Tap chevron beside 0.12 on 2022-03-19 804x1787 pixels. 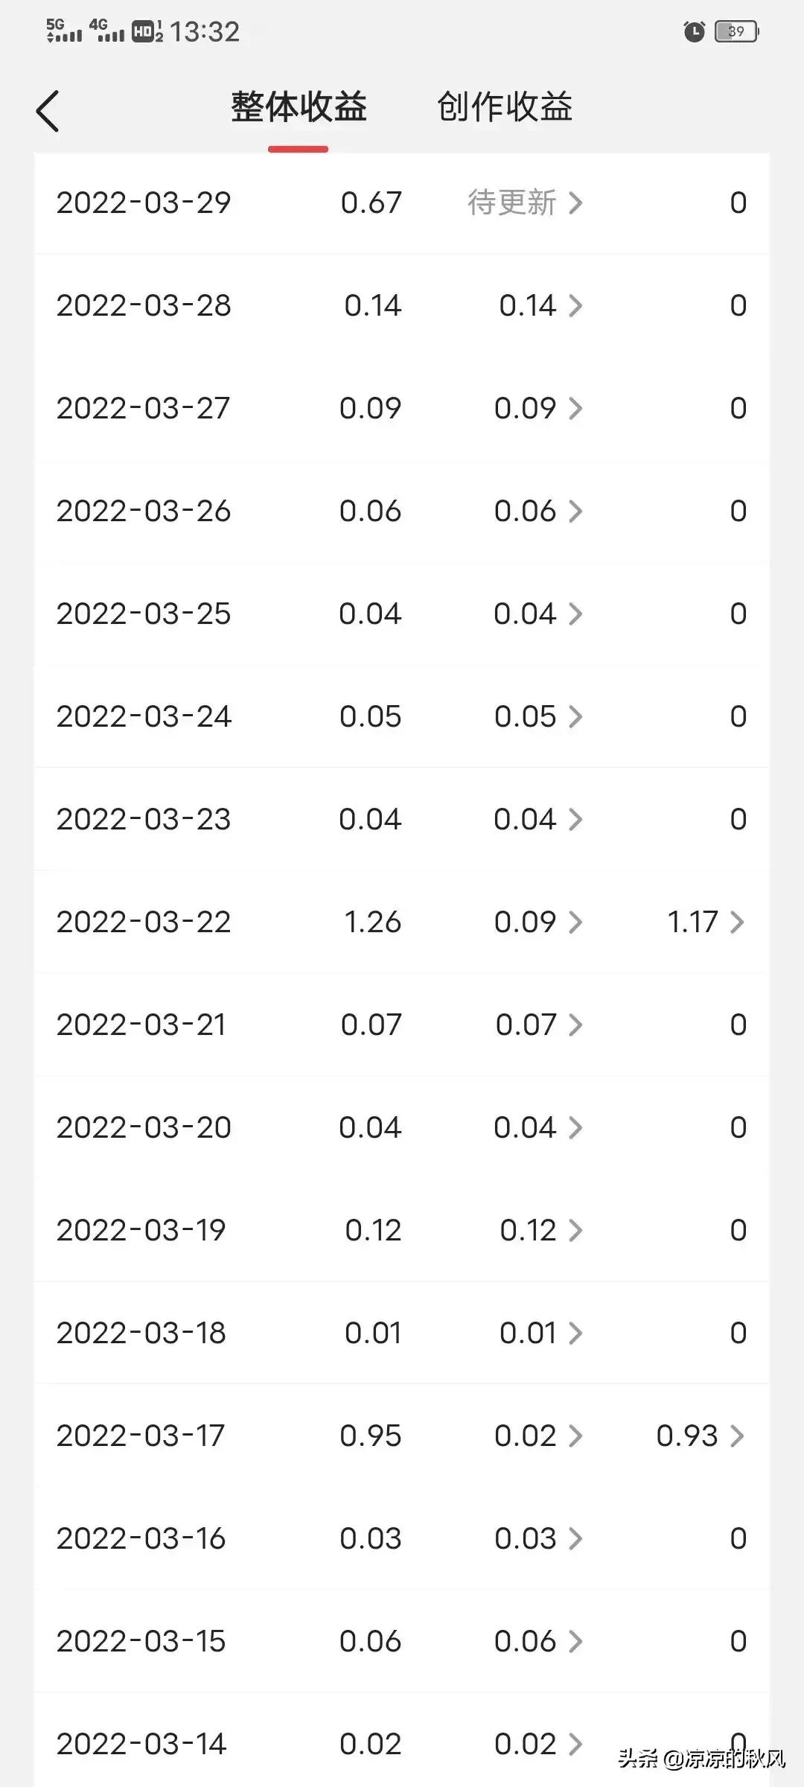[x=575, y=1230]
